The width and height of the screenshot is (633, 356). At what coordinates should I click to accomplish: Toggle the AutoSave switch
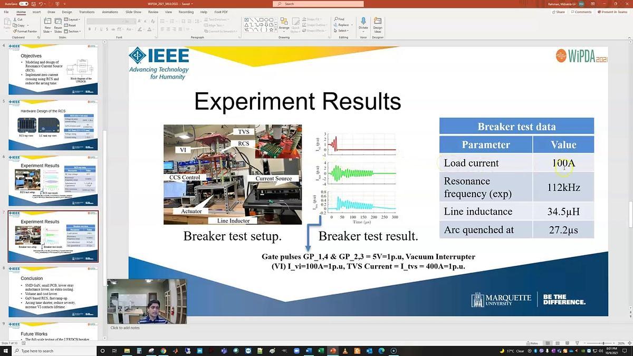coord(23,4)
